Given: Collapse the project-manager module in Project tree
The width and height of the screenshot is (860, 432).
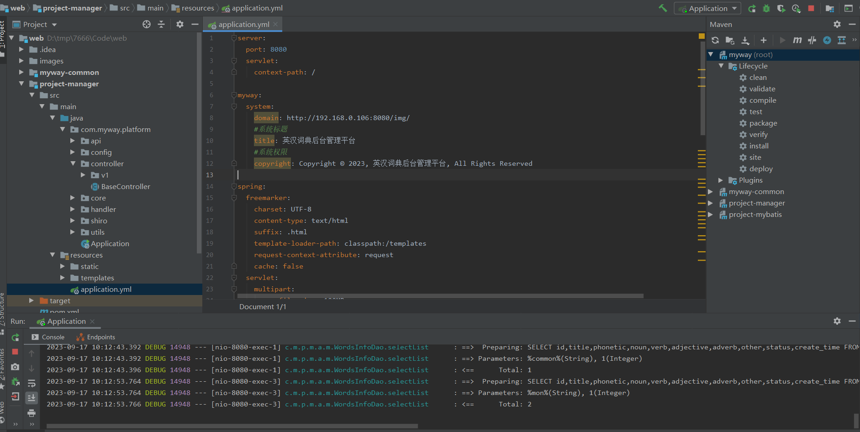Looking at the screenshot, I should pyautogui.click(x=21, y=84).
